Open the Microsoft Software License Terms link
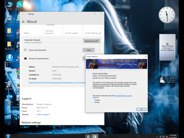 coord(123,96)
